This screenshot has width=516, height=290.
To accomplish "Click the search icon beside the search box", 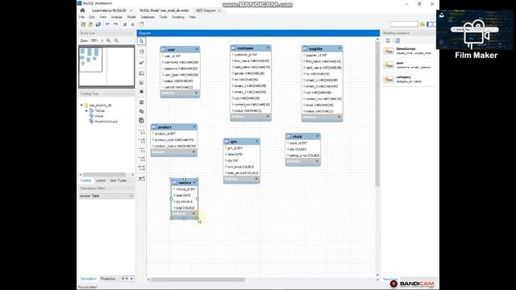I will point(422,24).
